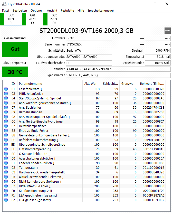Click the status orb for Übergeordnete Schreibvorgänge
Image resolution: width=173 pixels, height=214 pixels.
[6, 145]
